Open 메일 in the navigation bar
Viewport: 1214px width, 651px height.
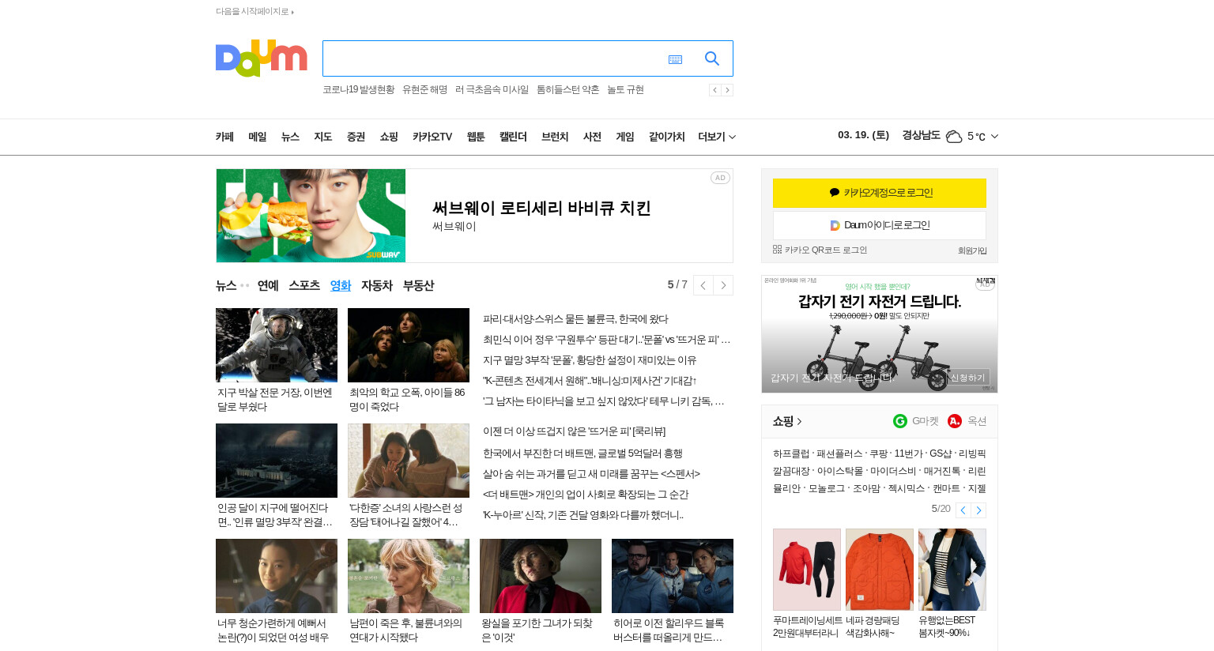coord(258,137)
